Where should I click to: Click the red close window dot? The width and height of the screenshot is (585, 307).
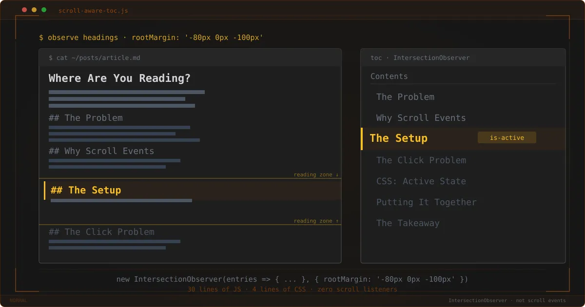(x=24, y=10)
